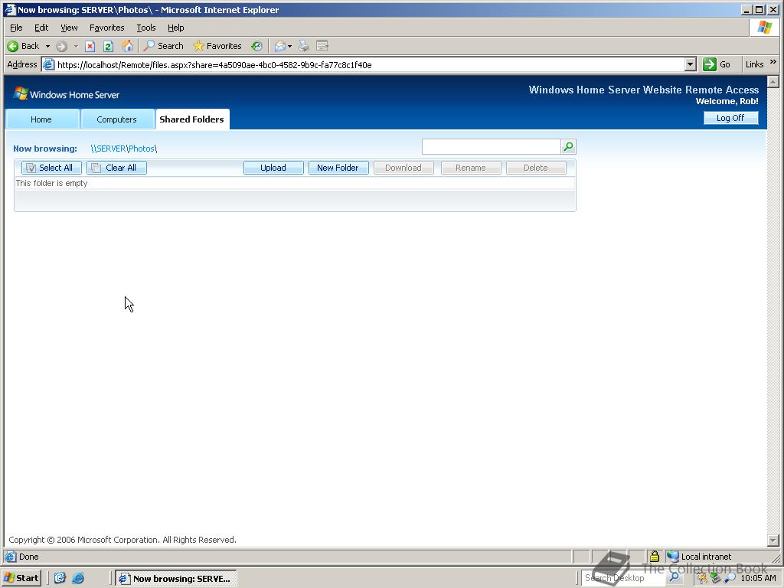The height and width of the screenshot is (588, 784).
Task: Open the Forward button dropdown arrow
Action: pos(76,47)
